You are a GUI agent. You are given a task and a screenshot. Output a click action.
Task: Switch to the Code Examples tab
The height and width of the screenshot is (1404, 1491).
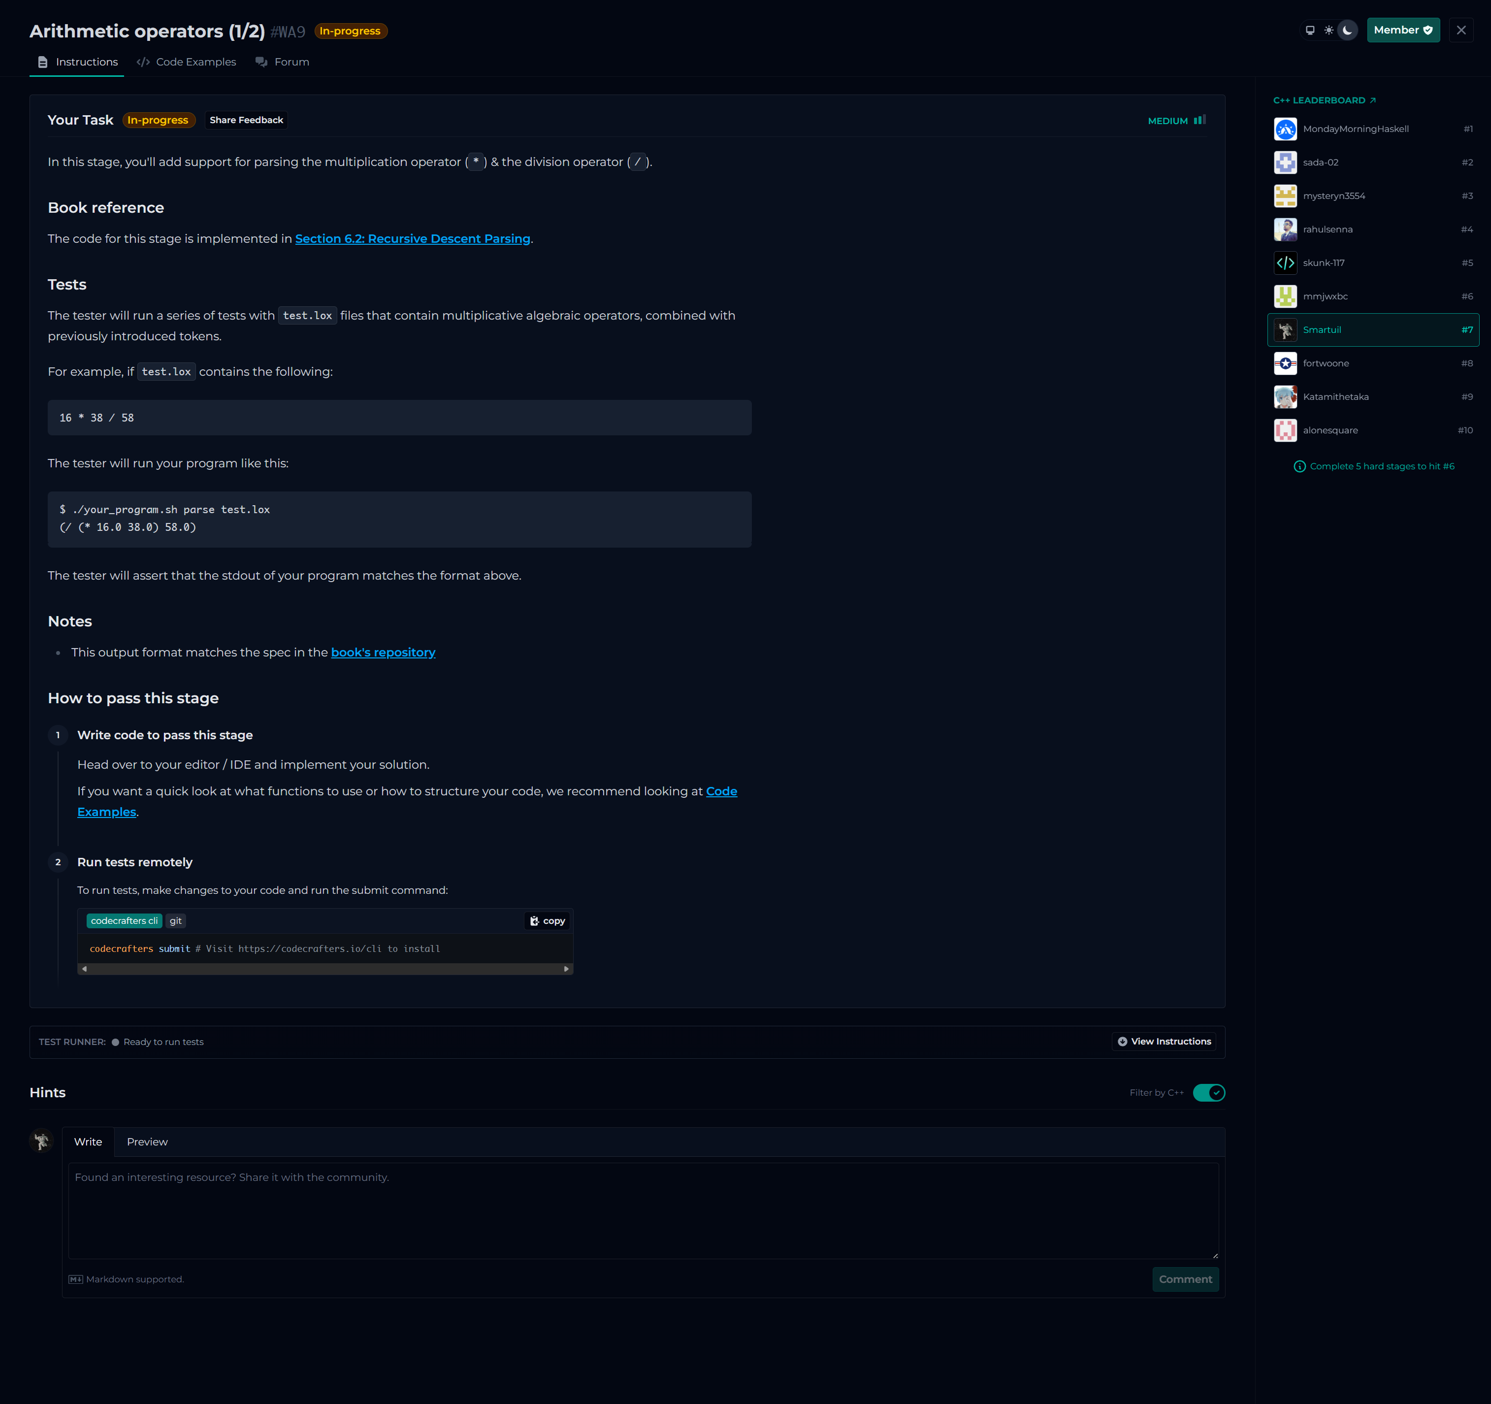187,62
